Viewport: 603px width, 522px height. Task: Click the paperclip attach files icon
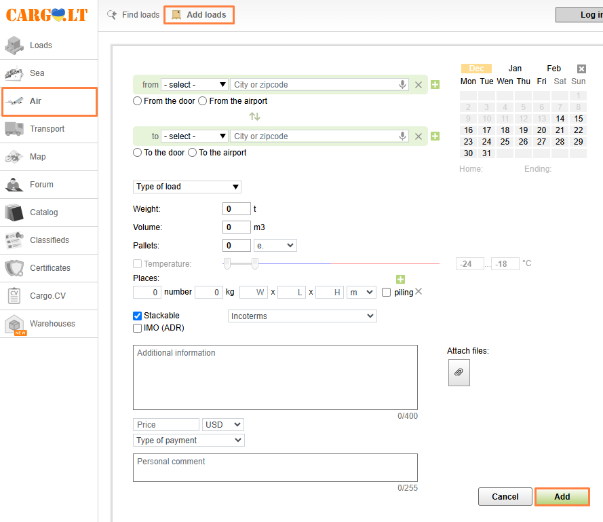(459, 372)
